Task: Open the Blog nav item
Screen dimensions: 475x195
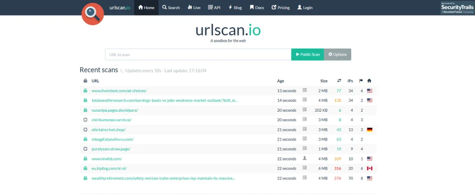Action: [235, 8]
